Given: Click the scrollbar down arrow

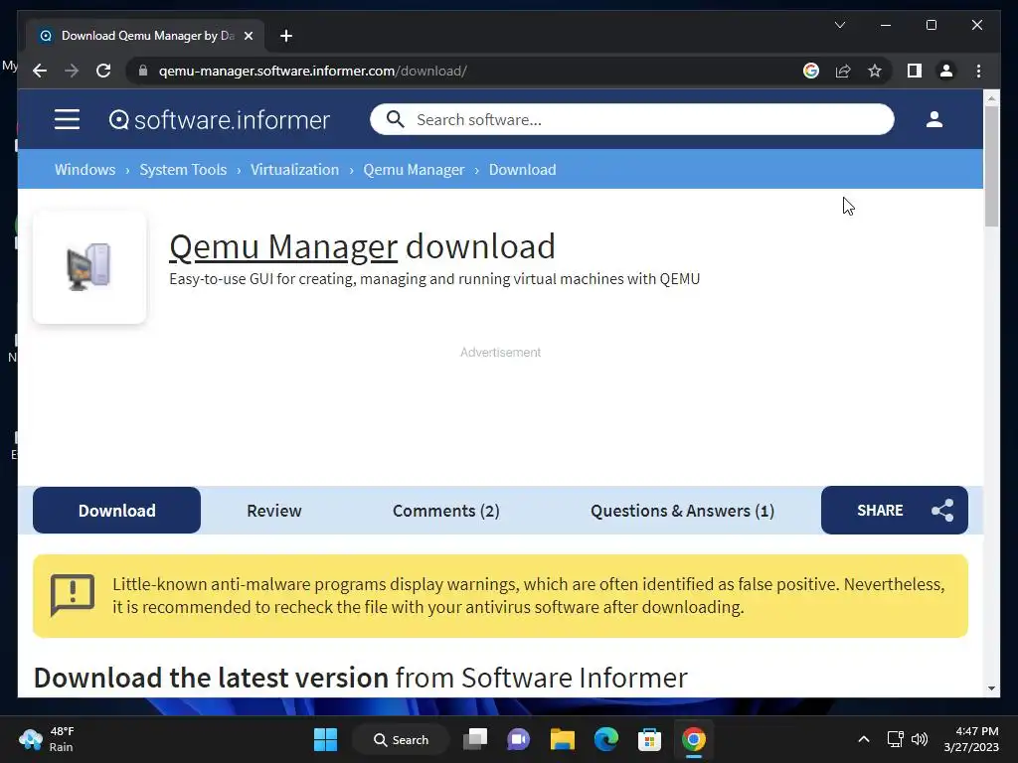Looking at the screenshot, I should pos(991,688).
